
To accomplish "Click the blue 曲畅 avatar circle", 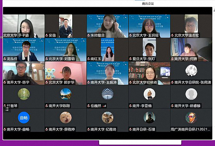I will pos(24,117).
